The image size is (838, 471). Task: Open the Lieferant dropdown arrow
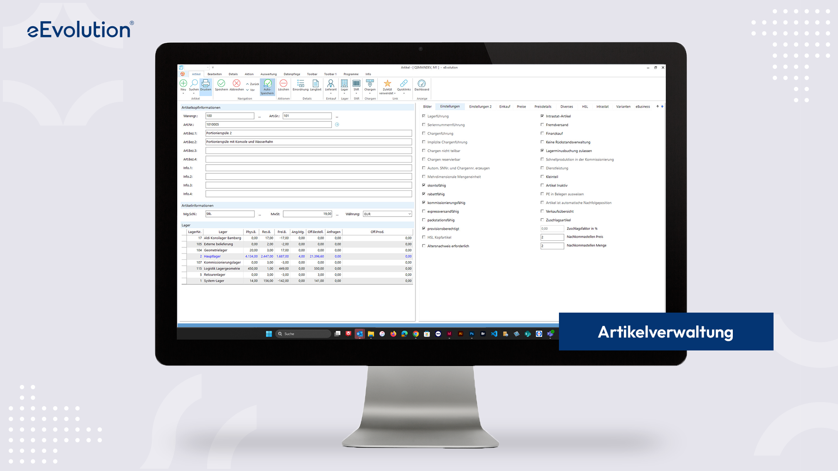click(x=331, y=94)
